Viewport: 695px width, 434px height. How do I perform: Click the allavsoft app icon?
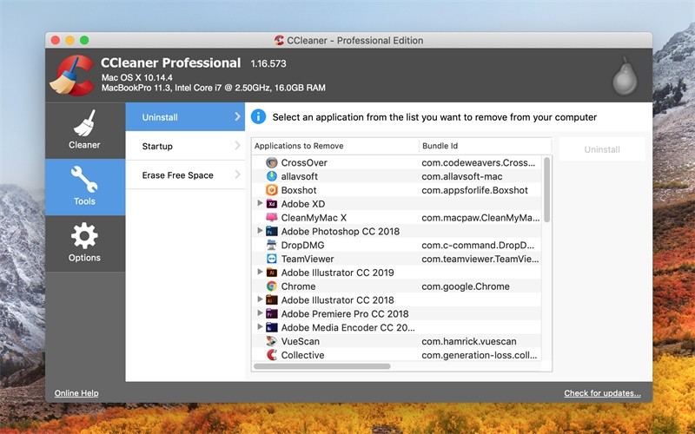pyautogui.click(x=272, y=176)
